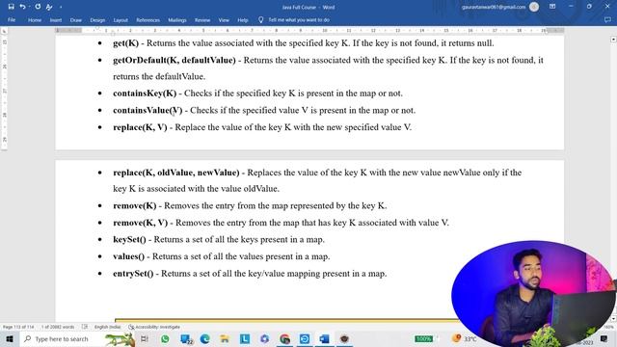Open the blue circular-arrow app in taskbar
Image resolution: width=617 pixels, height=347 pixels.
point(305,338)
